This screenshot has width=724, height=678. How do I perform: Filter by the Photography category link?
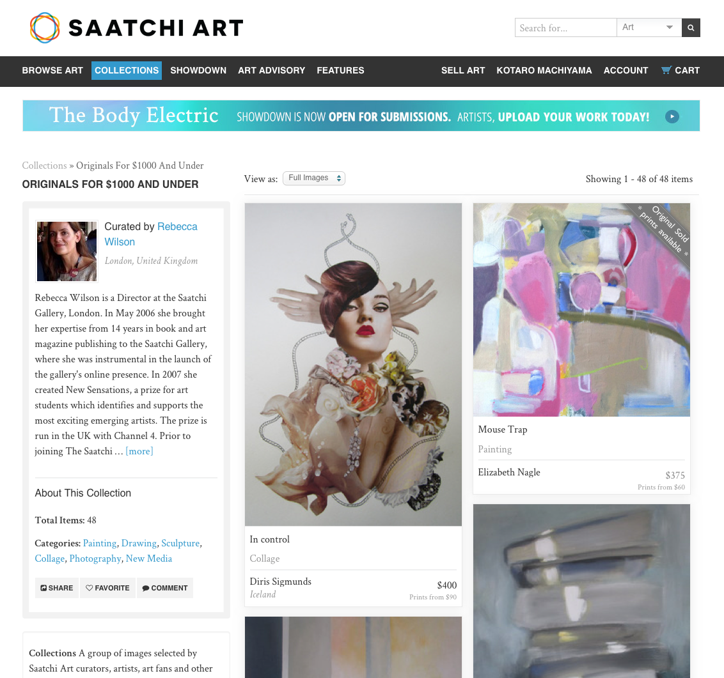(x=95, y=559)
